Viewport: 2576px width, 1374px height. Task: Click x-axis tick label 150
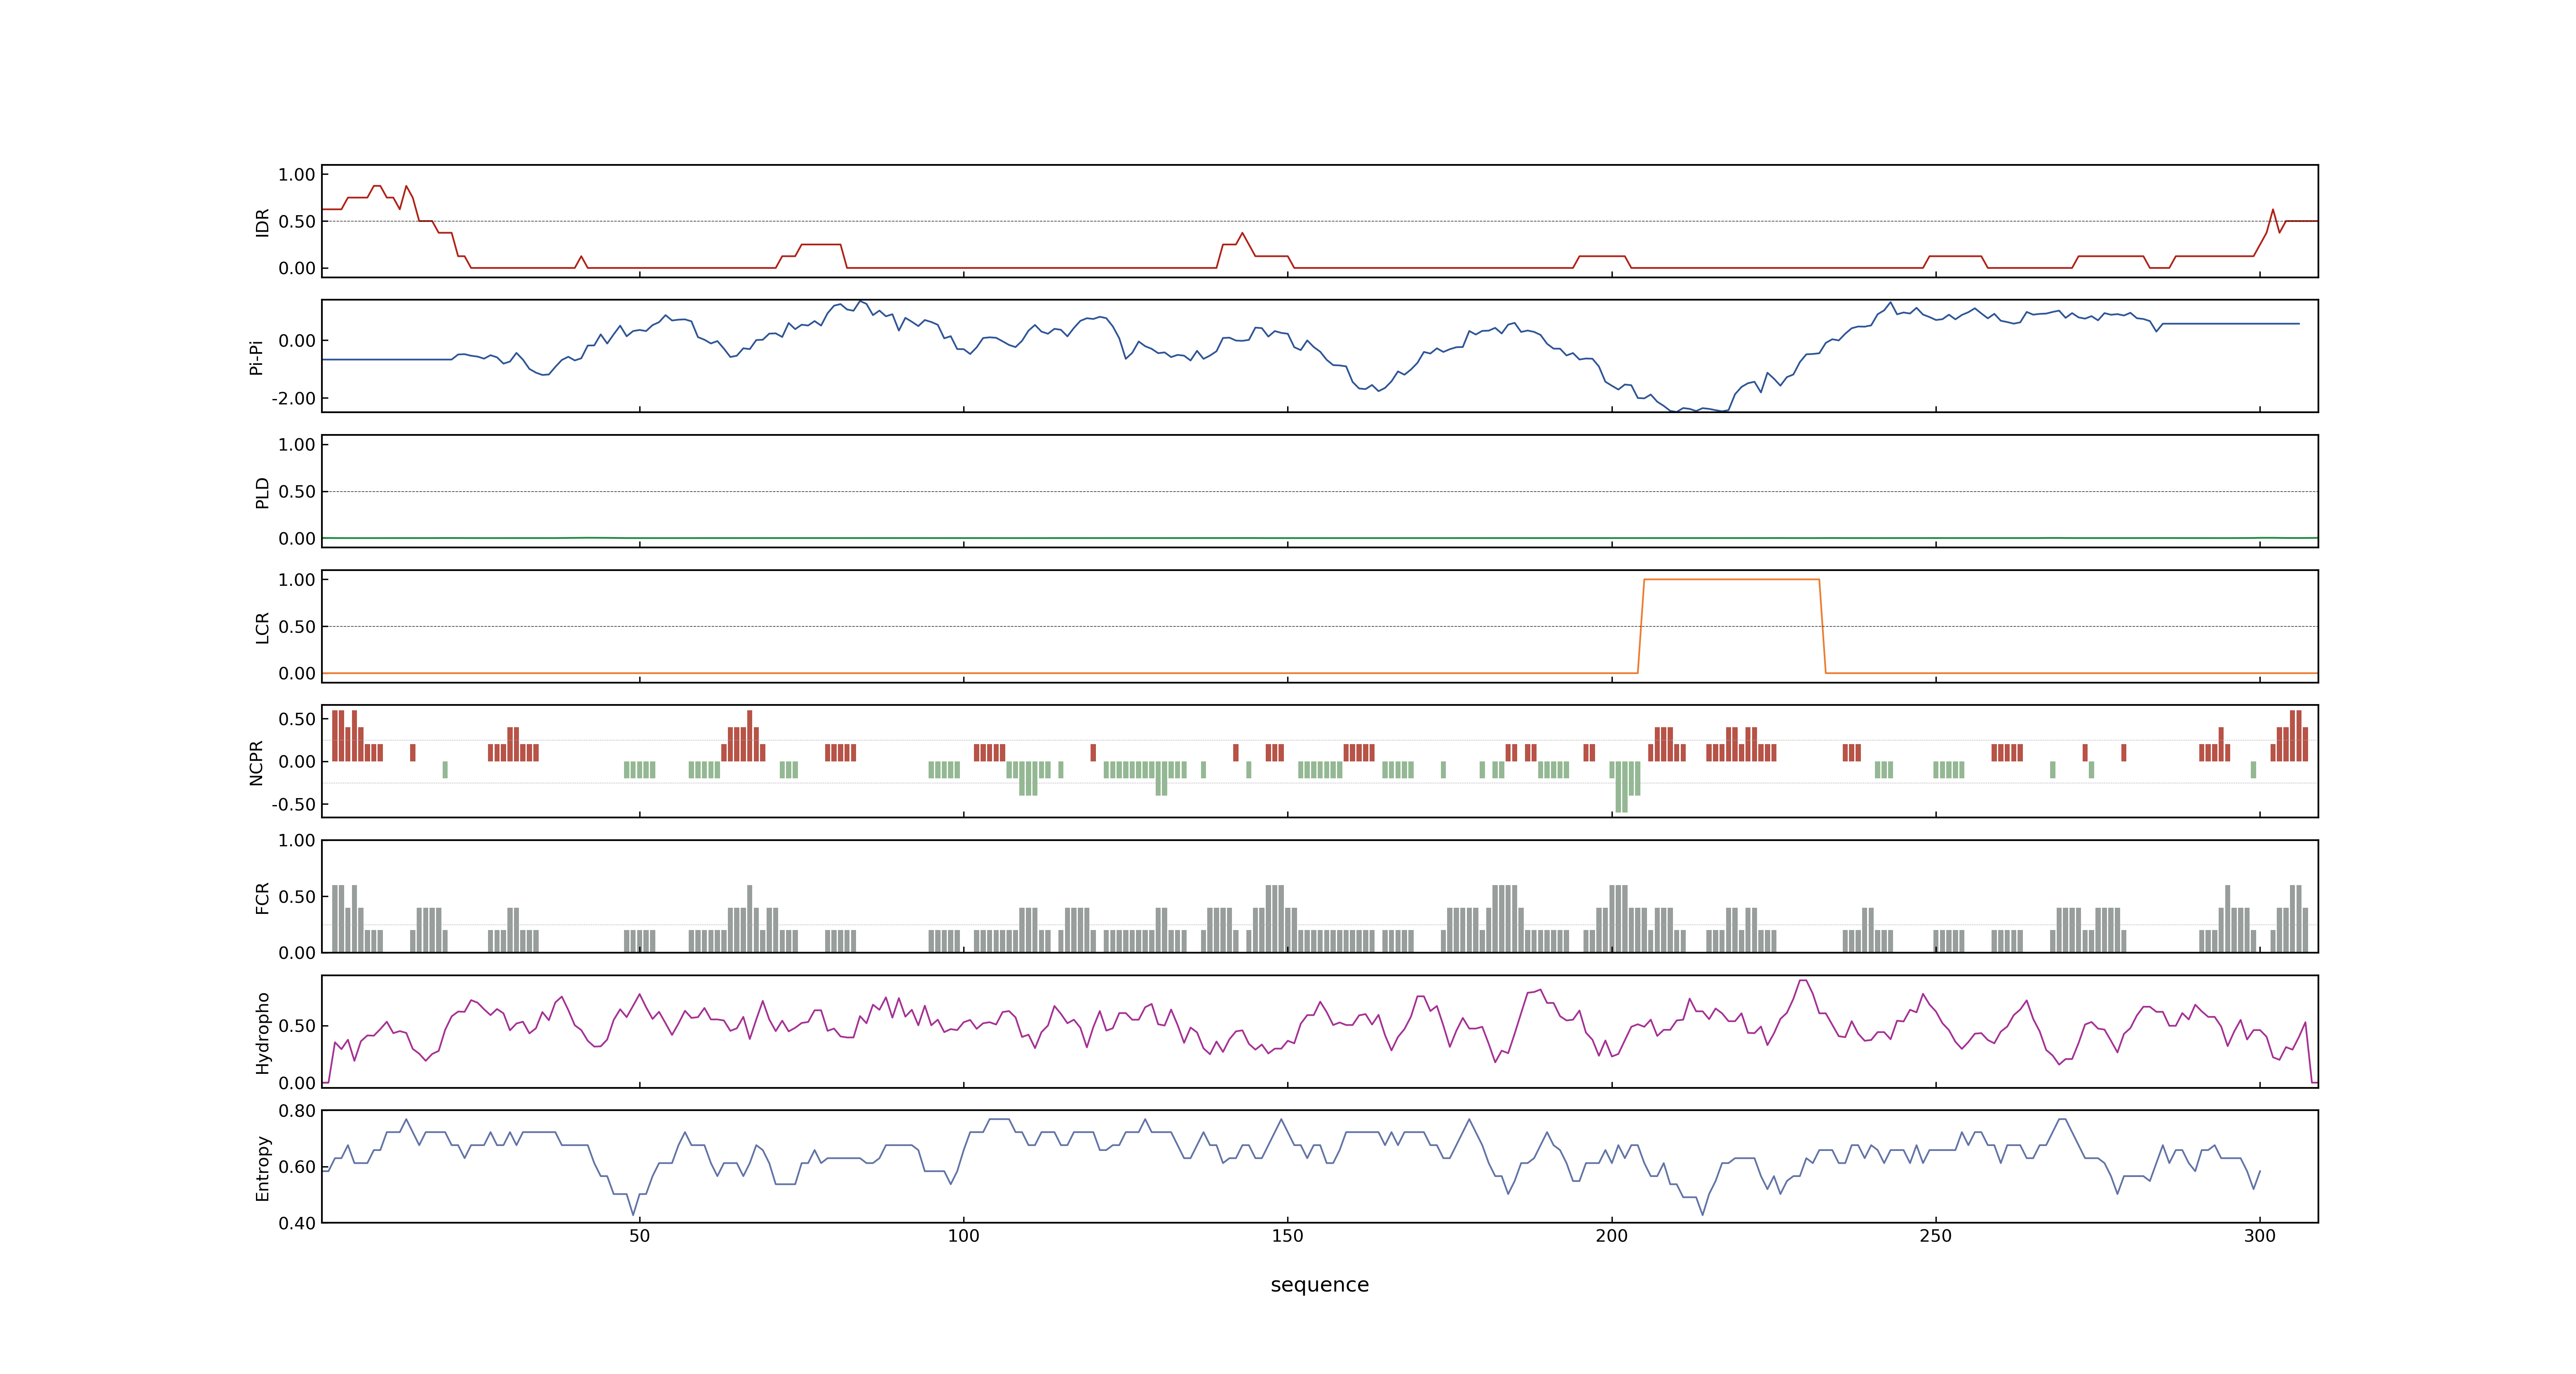(1287, 1235)
